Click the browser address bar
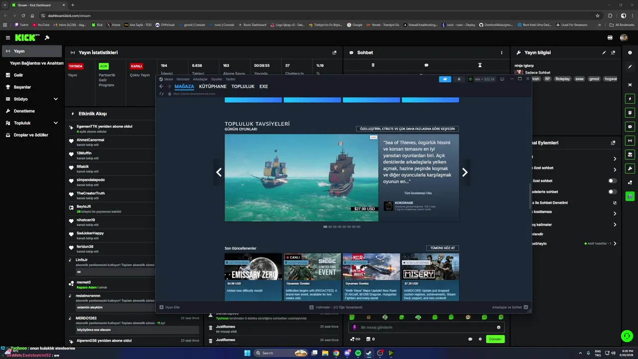The height and width of the screenshot is (359, 638). click(x=319, y=15)
